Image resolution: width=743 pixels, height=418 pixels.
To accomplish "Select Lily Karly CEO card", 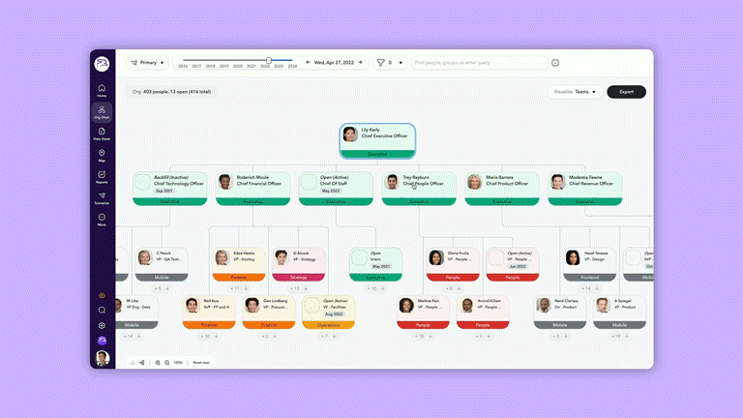I will click(x=377, y=140).
